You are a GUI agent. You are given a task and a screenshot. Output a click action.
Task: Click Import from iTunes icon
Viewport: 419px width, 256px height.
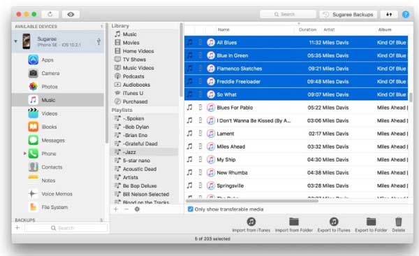click(x=251, y=222)
